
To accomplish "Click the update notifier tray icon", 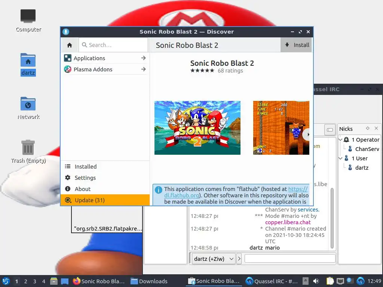I will [x=350, y=281].
